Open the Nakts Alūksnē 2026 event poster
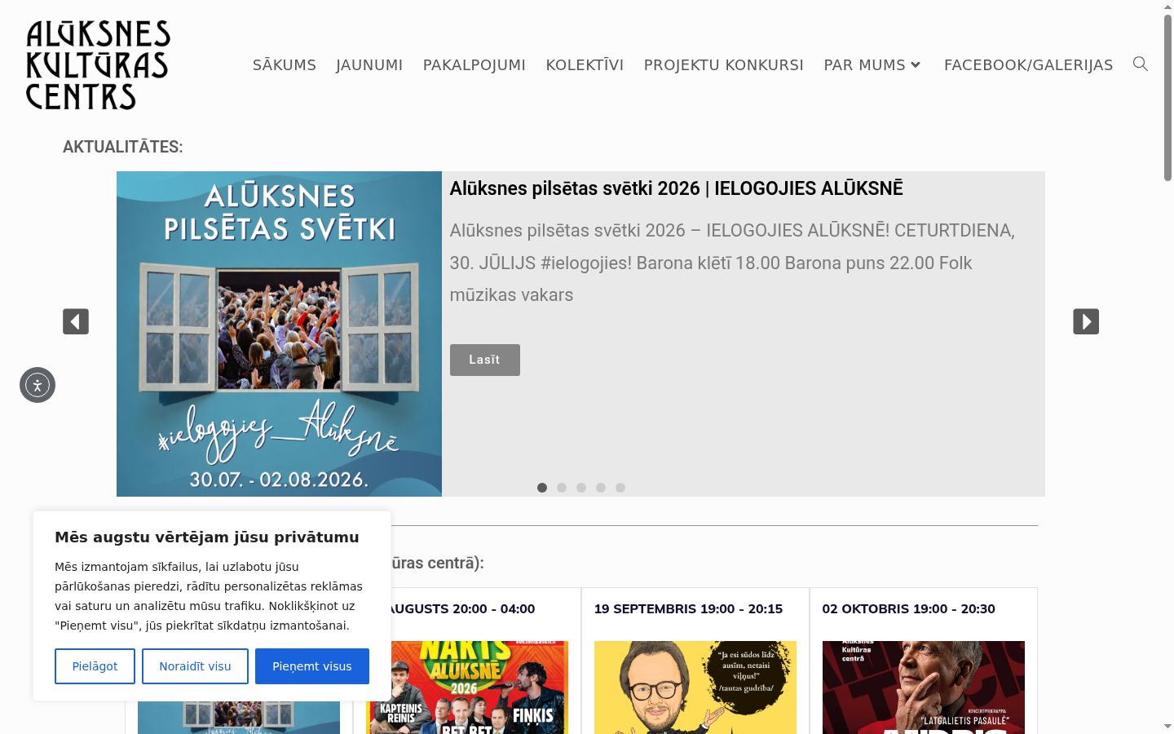Screen dimensions: 1174x734 click(479, 688)
